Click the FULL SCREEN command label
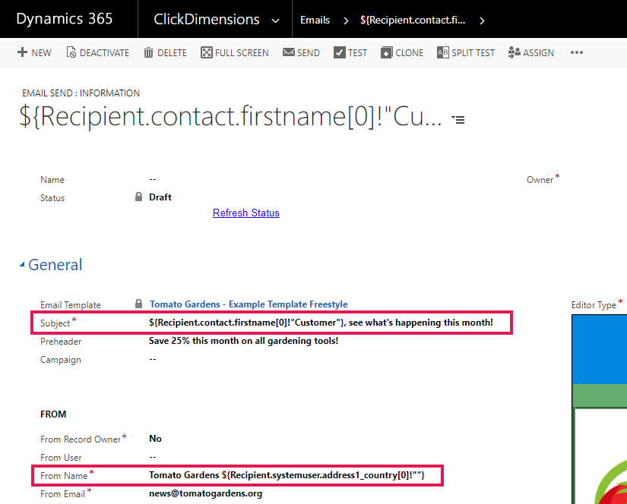Screen dimensions: 627x504 [x=242, y=52]
